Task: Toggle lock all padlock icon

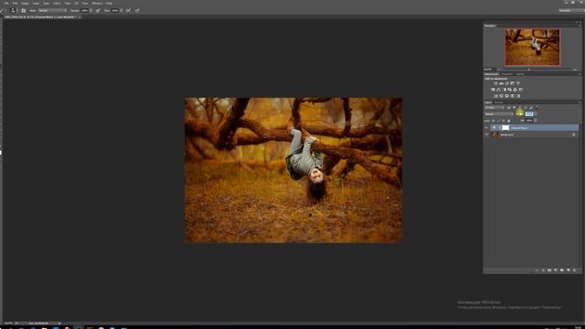Action: point(508,121)
